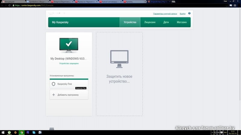Click the browser forward arrow
This screenshot has width=241, height=135.
click(6, 5)
